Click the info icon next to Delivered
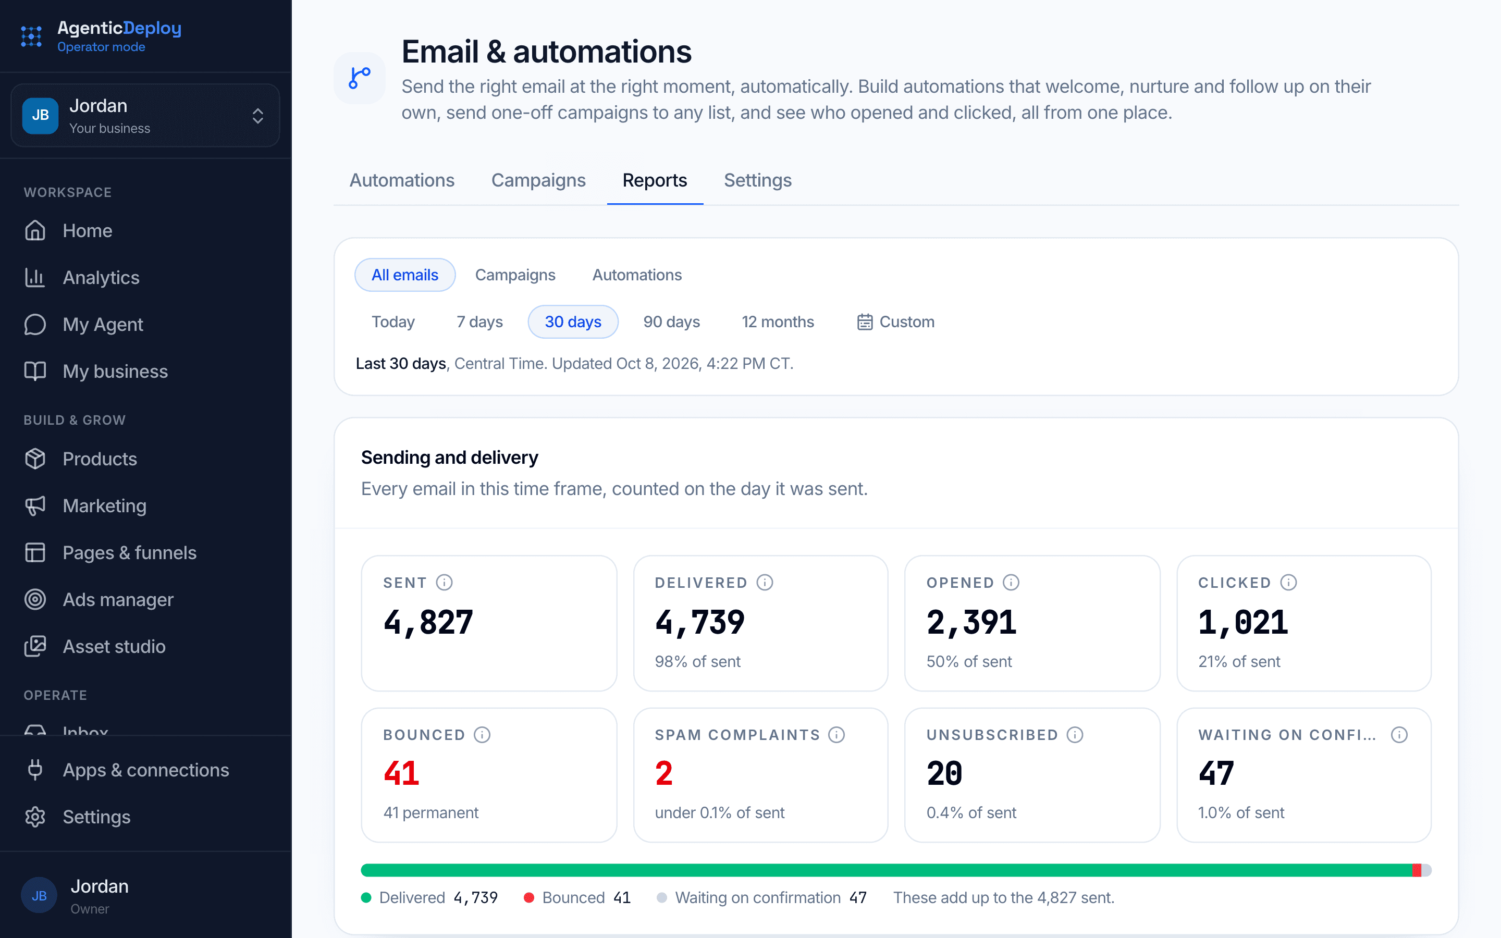This screenshot has height=938, width=1501. point(765,583)
